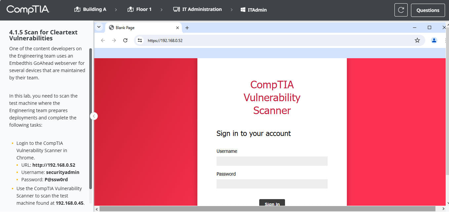Collapse the lab instructions panel arrow
Screen dimensions: 449x212
(x=94, y=116)
